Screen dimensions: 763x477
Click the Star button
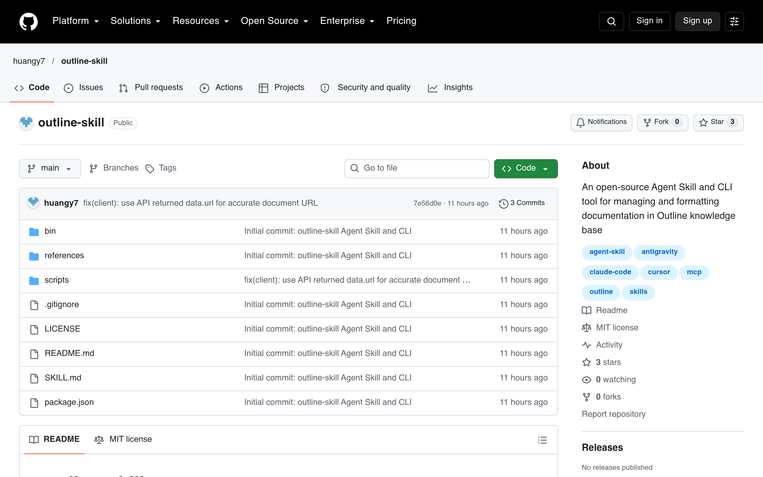(718, 123)
